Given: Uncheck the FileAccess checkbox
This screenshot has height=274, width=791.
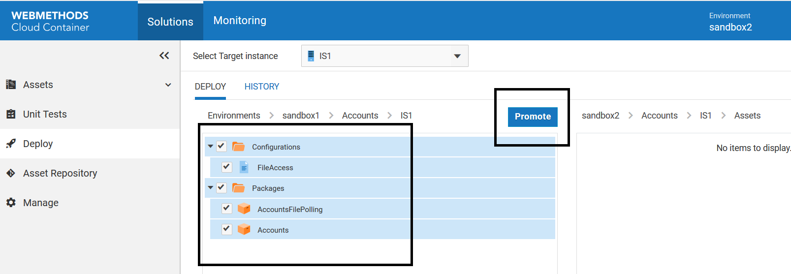Looking at the screenshot, I should click(x=226, y=167).
